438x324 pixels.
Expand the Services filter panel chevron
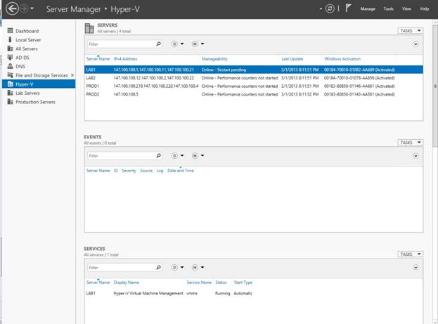click(x=416, y=267)
